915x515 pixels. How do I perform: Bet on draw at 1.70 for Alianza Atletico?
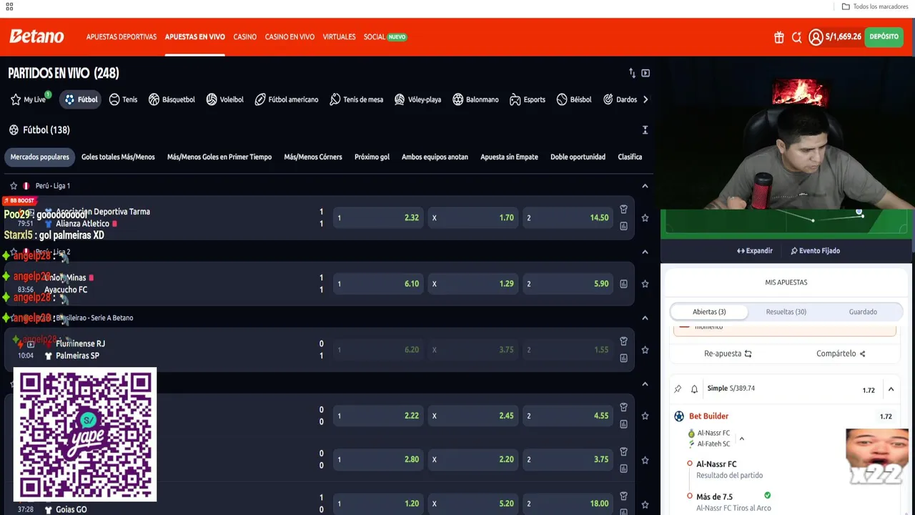(473, 217)
